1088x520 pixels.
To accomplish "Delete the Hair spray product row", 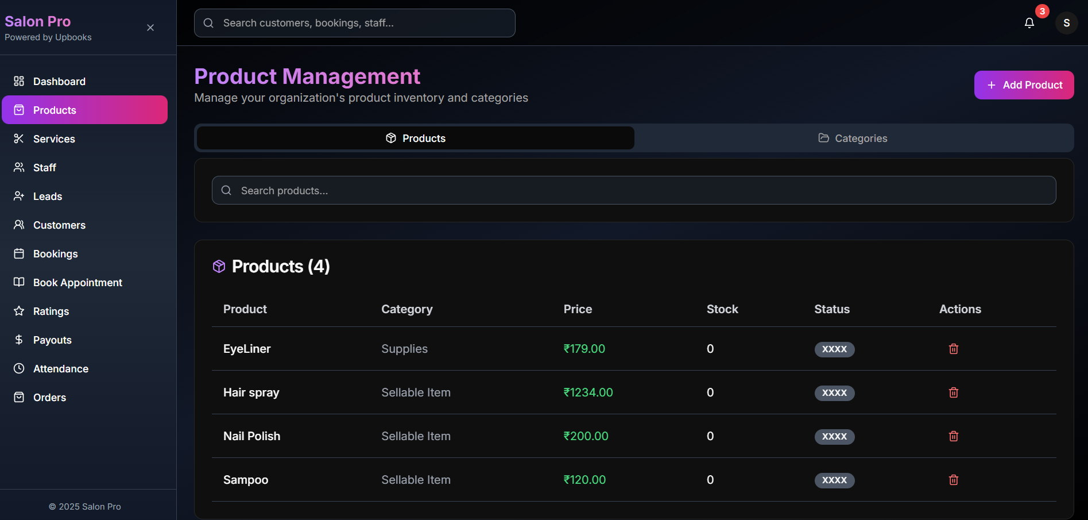I will point(953,392).
